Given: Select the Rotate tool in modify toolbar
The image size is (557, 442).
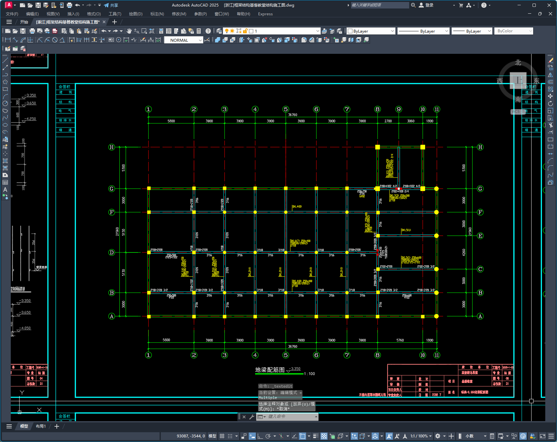Looking at the screenshot, I should coord(550,103).
